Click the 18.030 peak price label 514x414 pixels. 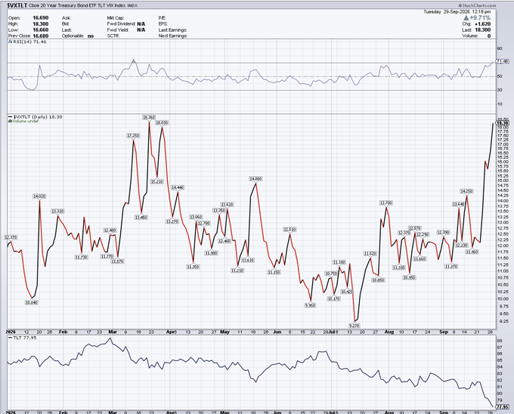pos(162,122)
